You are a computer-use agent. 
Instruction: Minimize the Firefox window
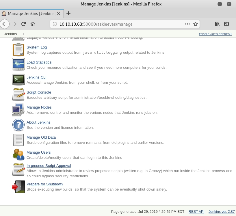220,4
